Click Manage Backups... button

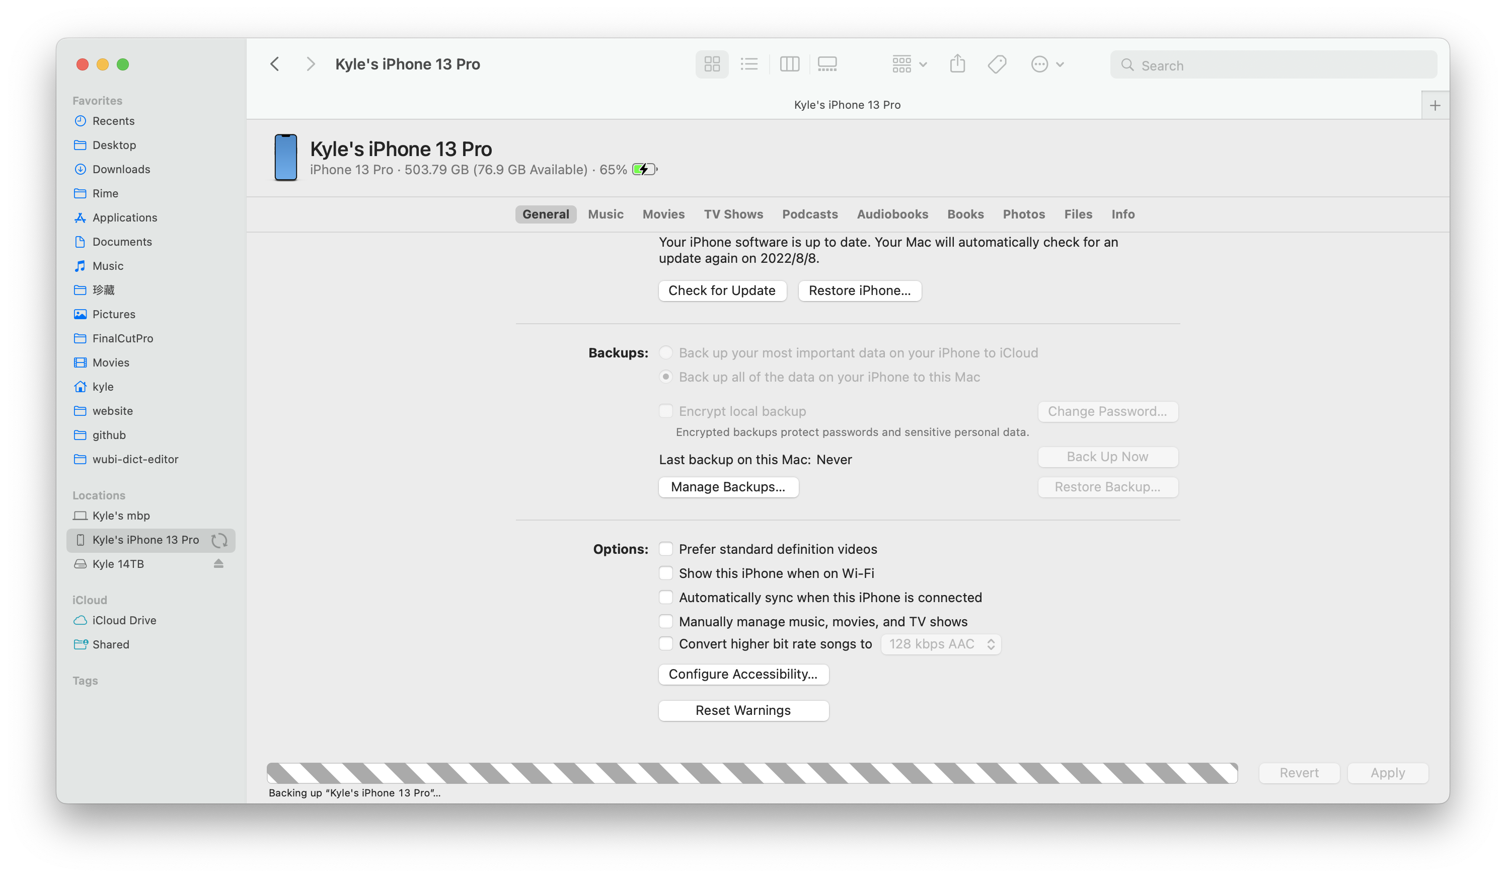728,487
